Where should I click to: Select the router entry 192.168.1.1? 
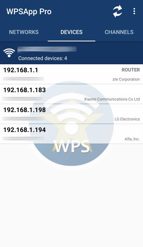[x=71, y=74]
